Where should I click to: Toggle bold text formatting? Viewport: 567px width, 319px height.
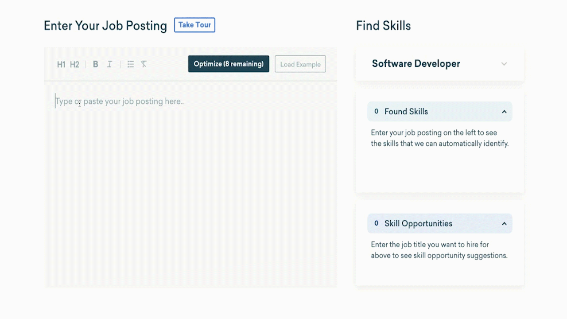click(x=95, y=64)
